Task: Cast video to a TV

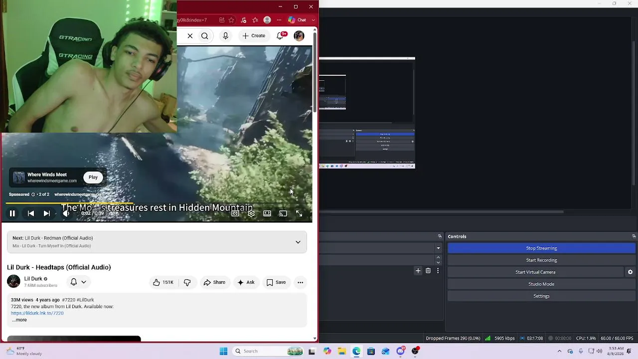Action: [x=283, y=213]
